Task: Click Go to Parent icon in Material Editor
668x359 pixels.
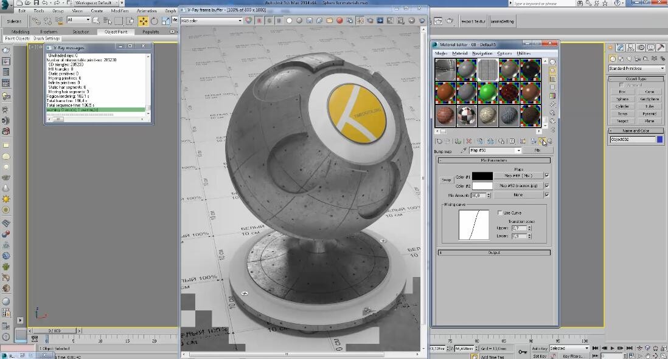Action: (543, 141)
